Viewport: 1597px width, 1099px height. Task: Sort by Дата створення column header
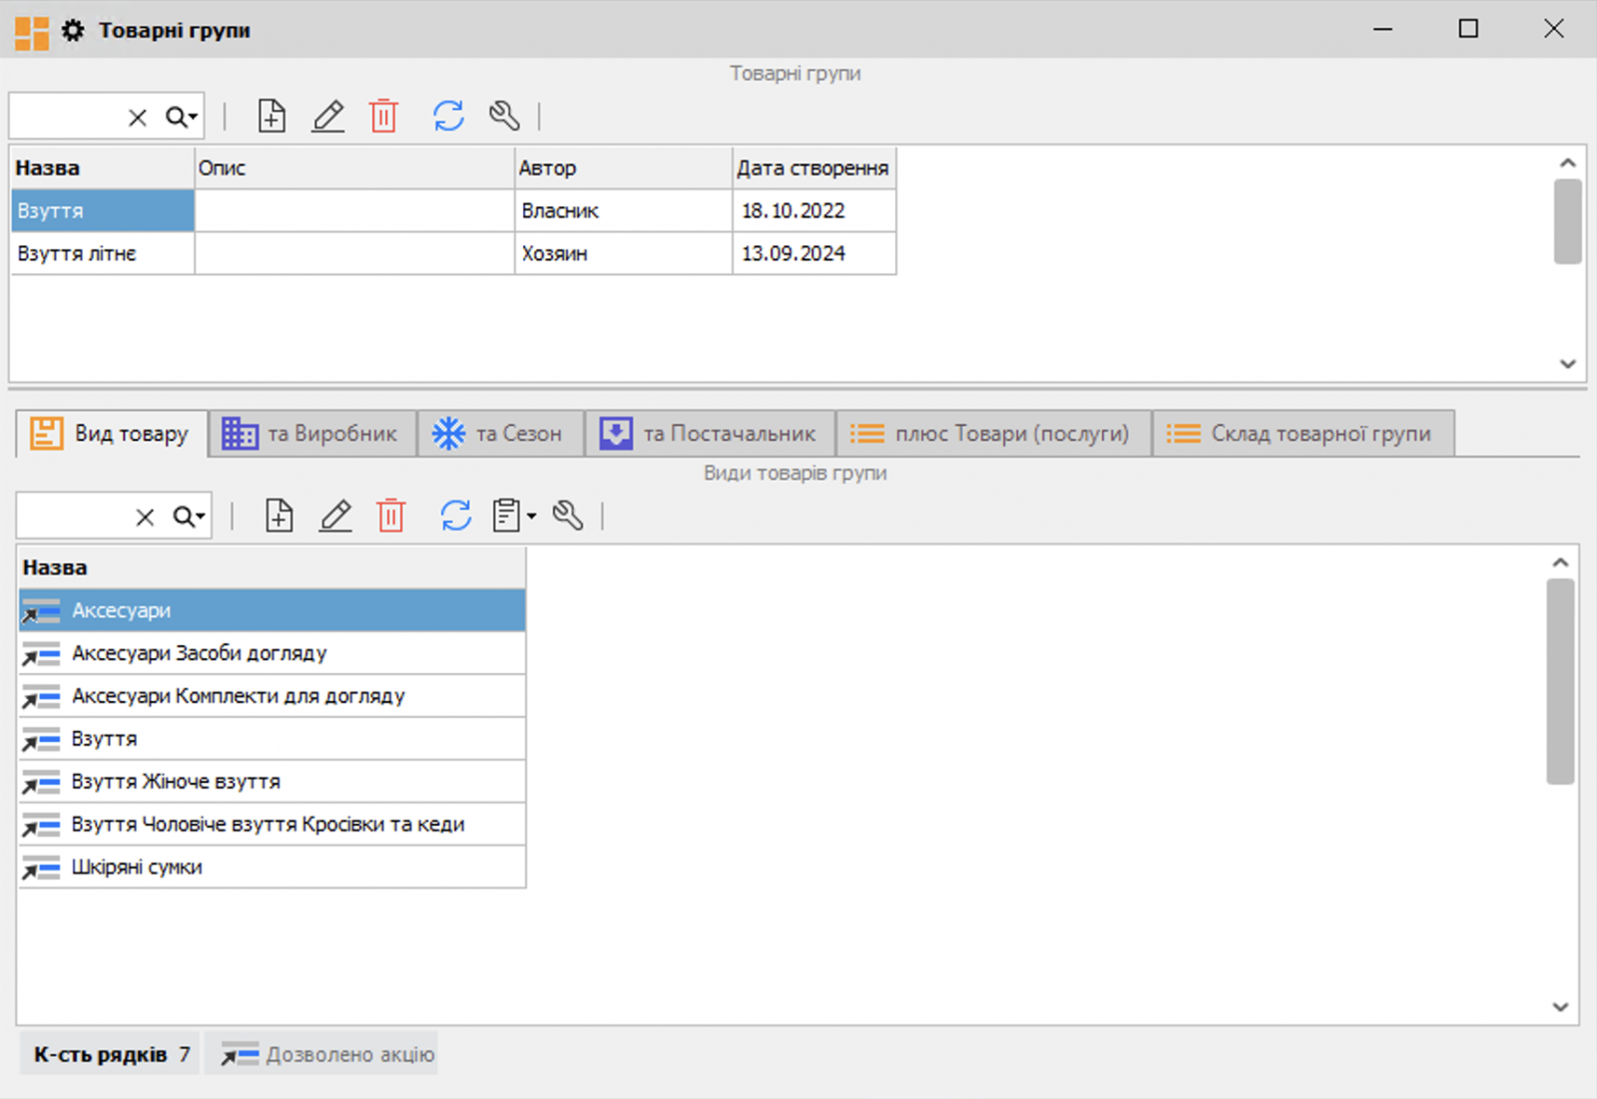[812, 169]
